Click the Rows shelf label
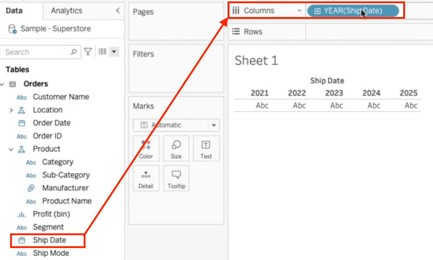Viewport: 433px width, 260px height. pyautogui.click(x=253, y=31)
